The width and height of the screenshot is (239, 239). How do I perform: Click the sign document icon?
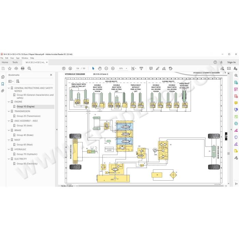(164, 68)
